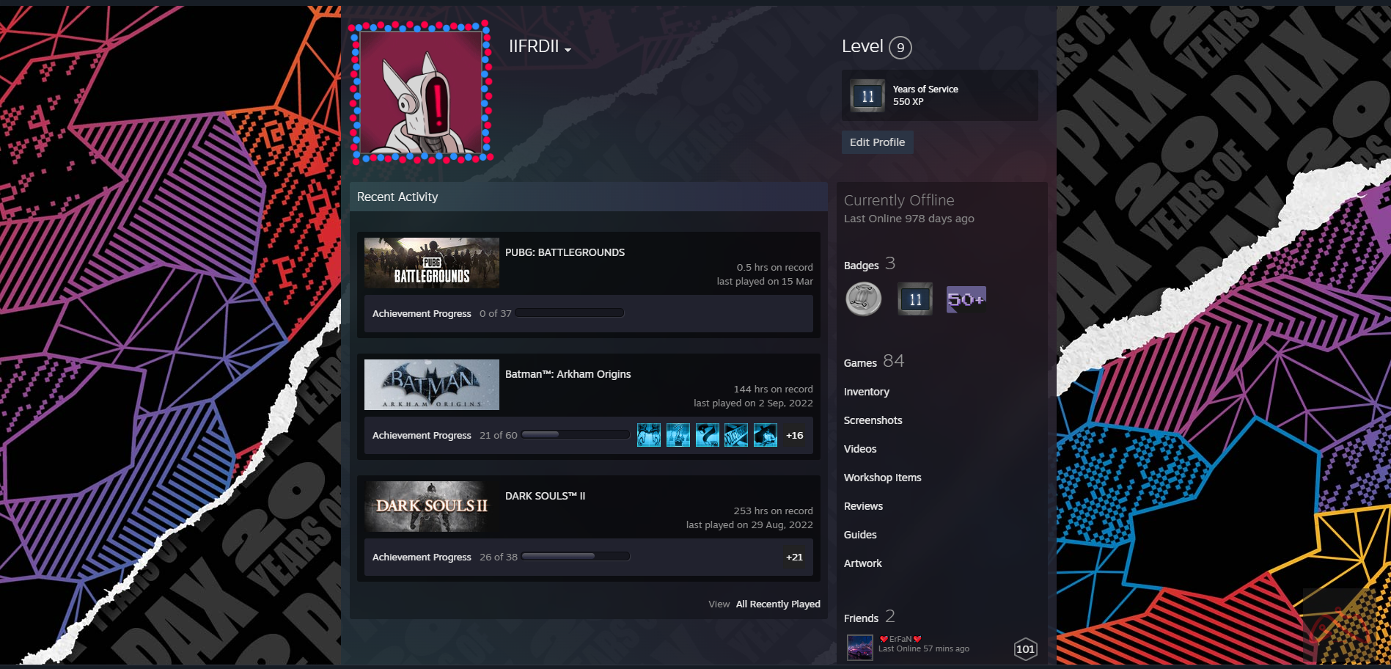The width and height of the screenshot is (1391, 669).
Task: Open the DARK SOULS II game artwork
Action: pos(430,506)
